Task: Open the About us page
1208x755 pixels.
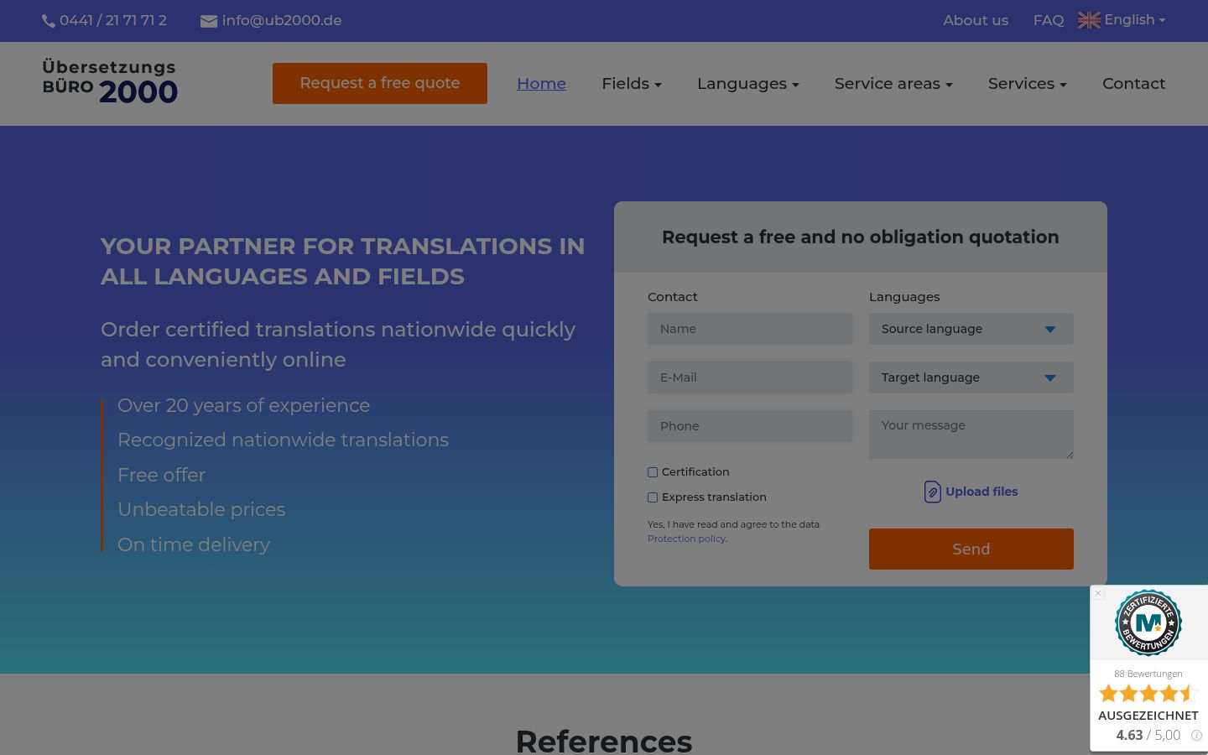Action: [x=976, y=20]
